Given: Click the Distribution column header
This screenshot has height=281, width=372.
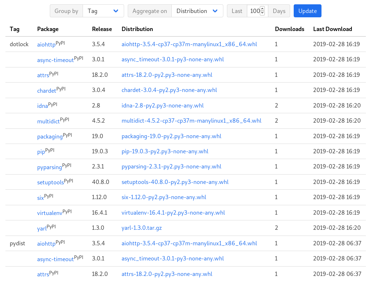Looking at the screenshot, I should tap(137, 29).
